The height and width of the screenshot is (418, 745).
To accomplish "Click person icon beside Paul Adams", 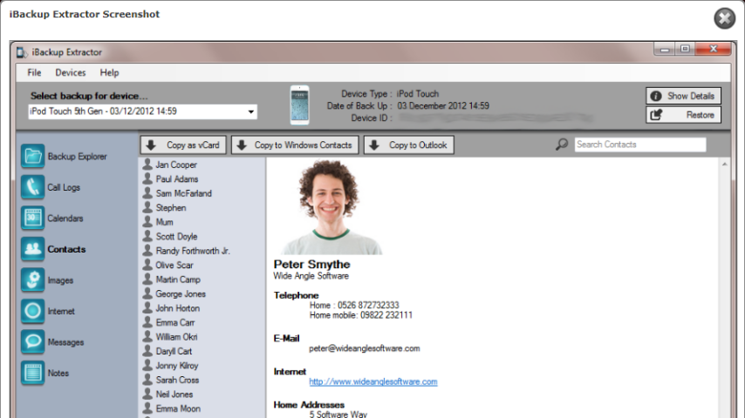I will [147, 179].
